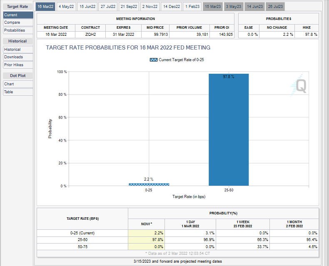
Task: Click the chart title text
Action: coord(128,47)
